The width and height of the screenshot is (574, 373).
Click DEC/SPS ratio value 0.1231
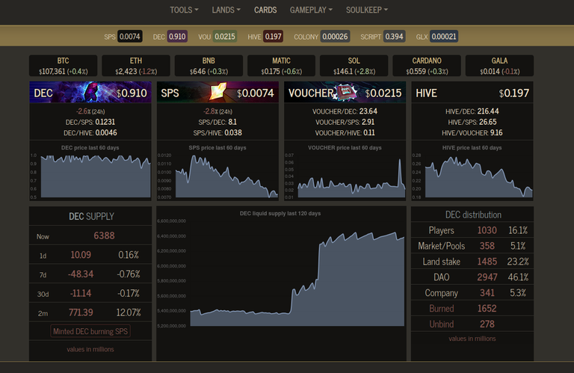click(105, 122)
